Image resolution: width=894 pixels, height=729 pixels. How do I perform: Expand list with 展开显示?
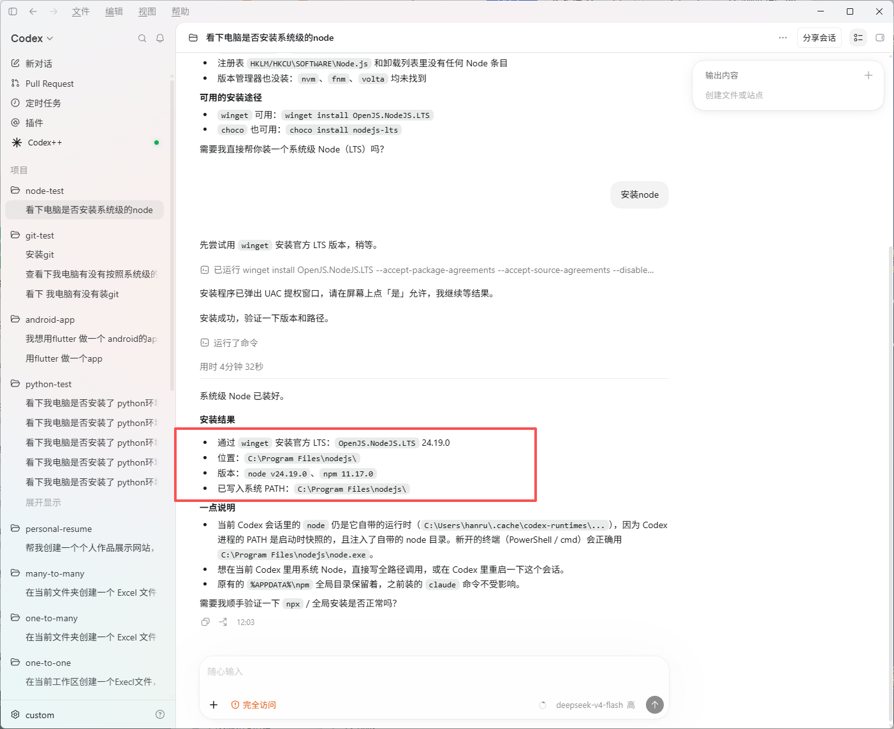[43, 503]
